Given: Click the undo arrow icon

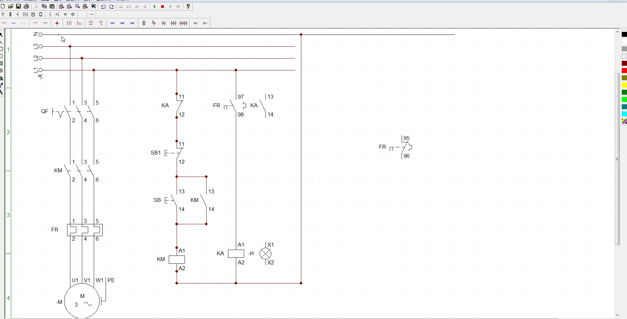Looking at the screenshot, I should point(104,7).
